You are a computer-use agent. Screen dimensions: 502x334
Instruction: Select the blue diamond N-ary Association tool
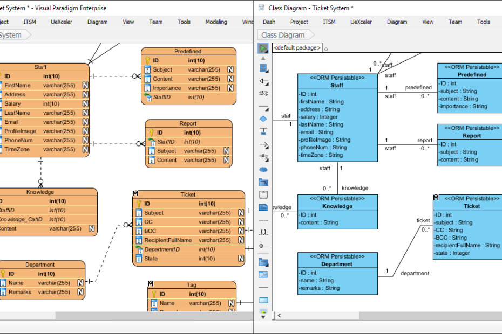pyautogui.click(x=263, y=119)
